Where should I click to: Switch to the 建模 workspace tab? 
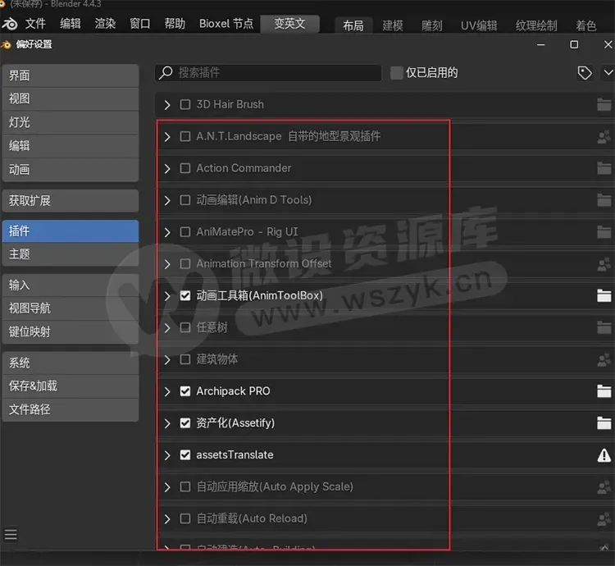pos(392,26)
